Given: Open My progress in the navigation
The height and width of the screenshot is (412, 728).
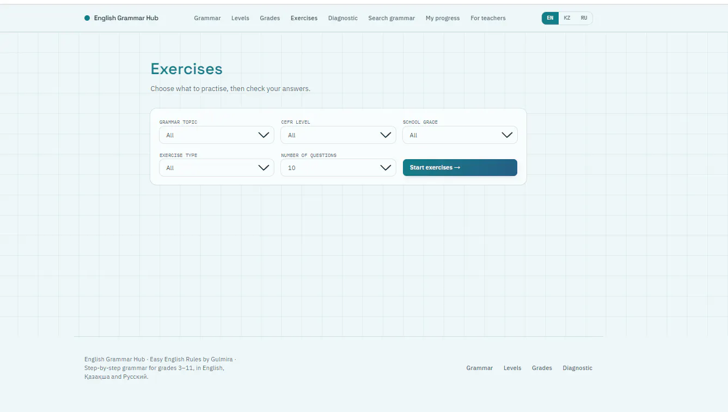Looking at the screenshot, I should click(443, 18).
